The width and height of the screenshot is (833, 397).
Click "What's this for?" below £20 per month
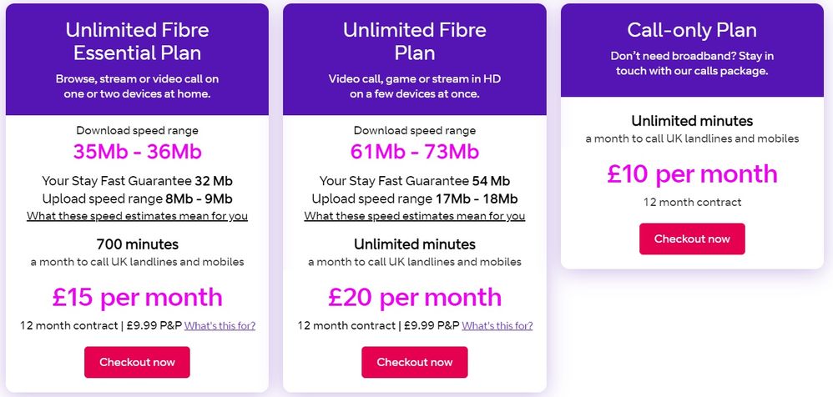point(497,325)
